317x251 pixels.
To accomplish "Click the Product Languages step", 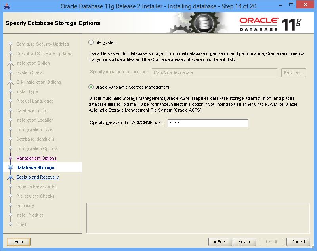I will [x=35, y=101].
